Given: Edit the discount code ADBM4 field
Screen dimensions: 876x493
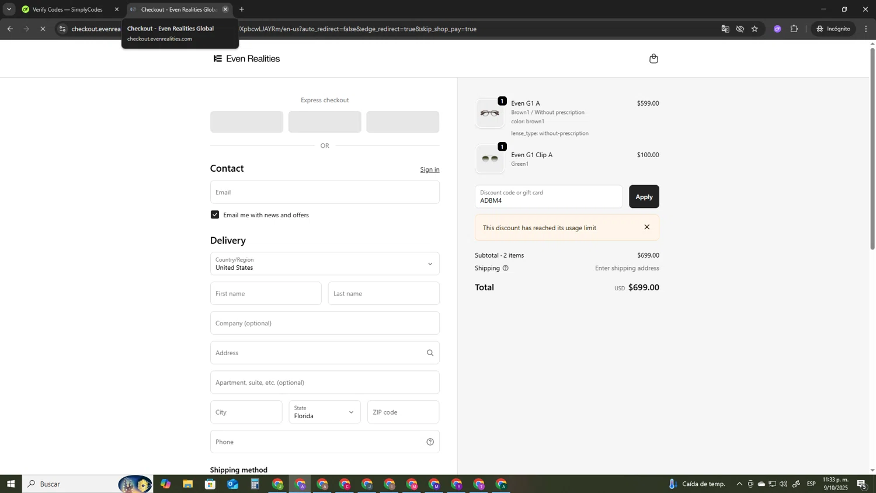Looking at the screenshot, I should coord(548,197).
